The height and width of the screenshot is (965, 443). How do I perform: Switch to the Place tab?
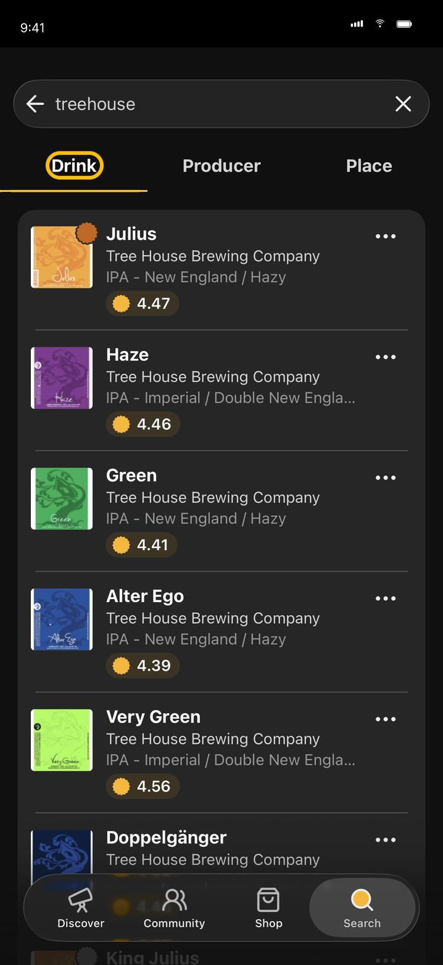[369, 165]
